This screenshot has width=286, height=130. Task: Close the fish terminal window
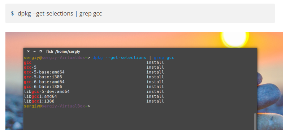click(28, 51)
